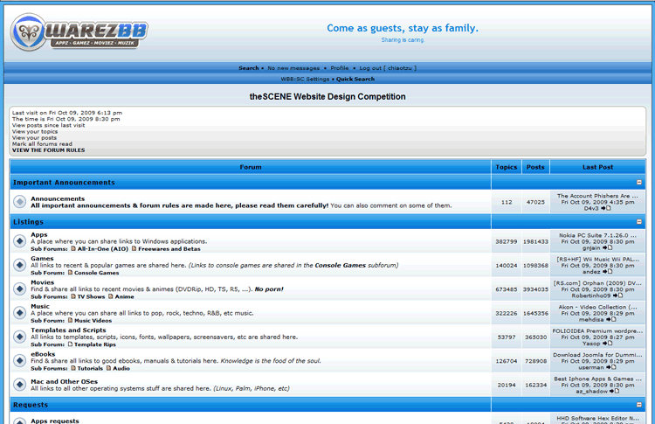Collapse the Important Announcements category
This screenshot has width=655, height=424.
[638, 183]
